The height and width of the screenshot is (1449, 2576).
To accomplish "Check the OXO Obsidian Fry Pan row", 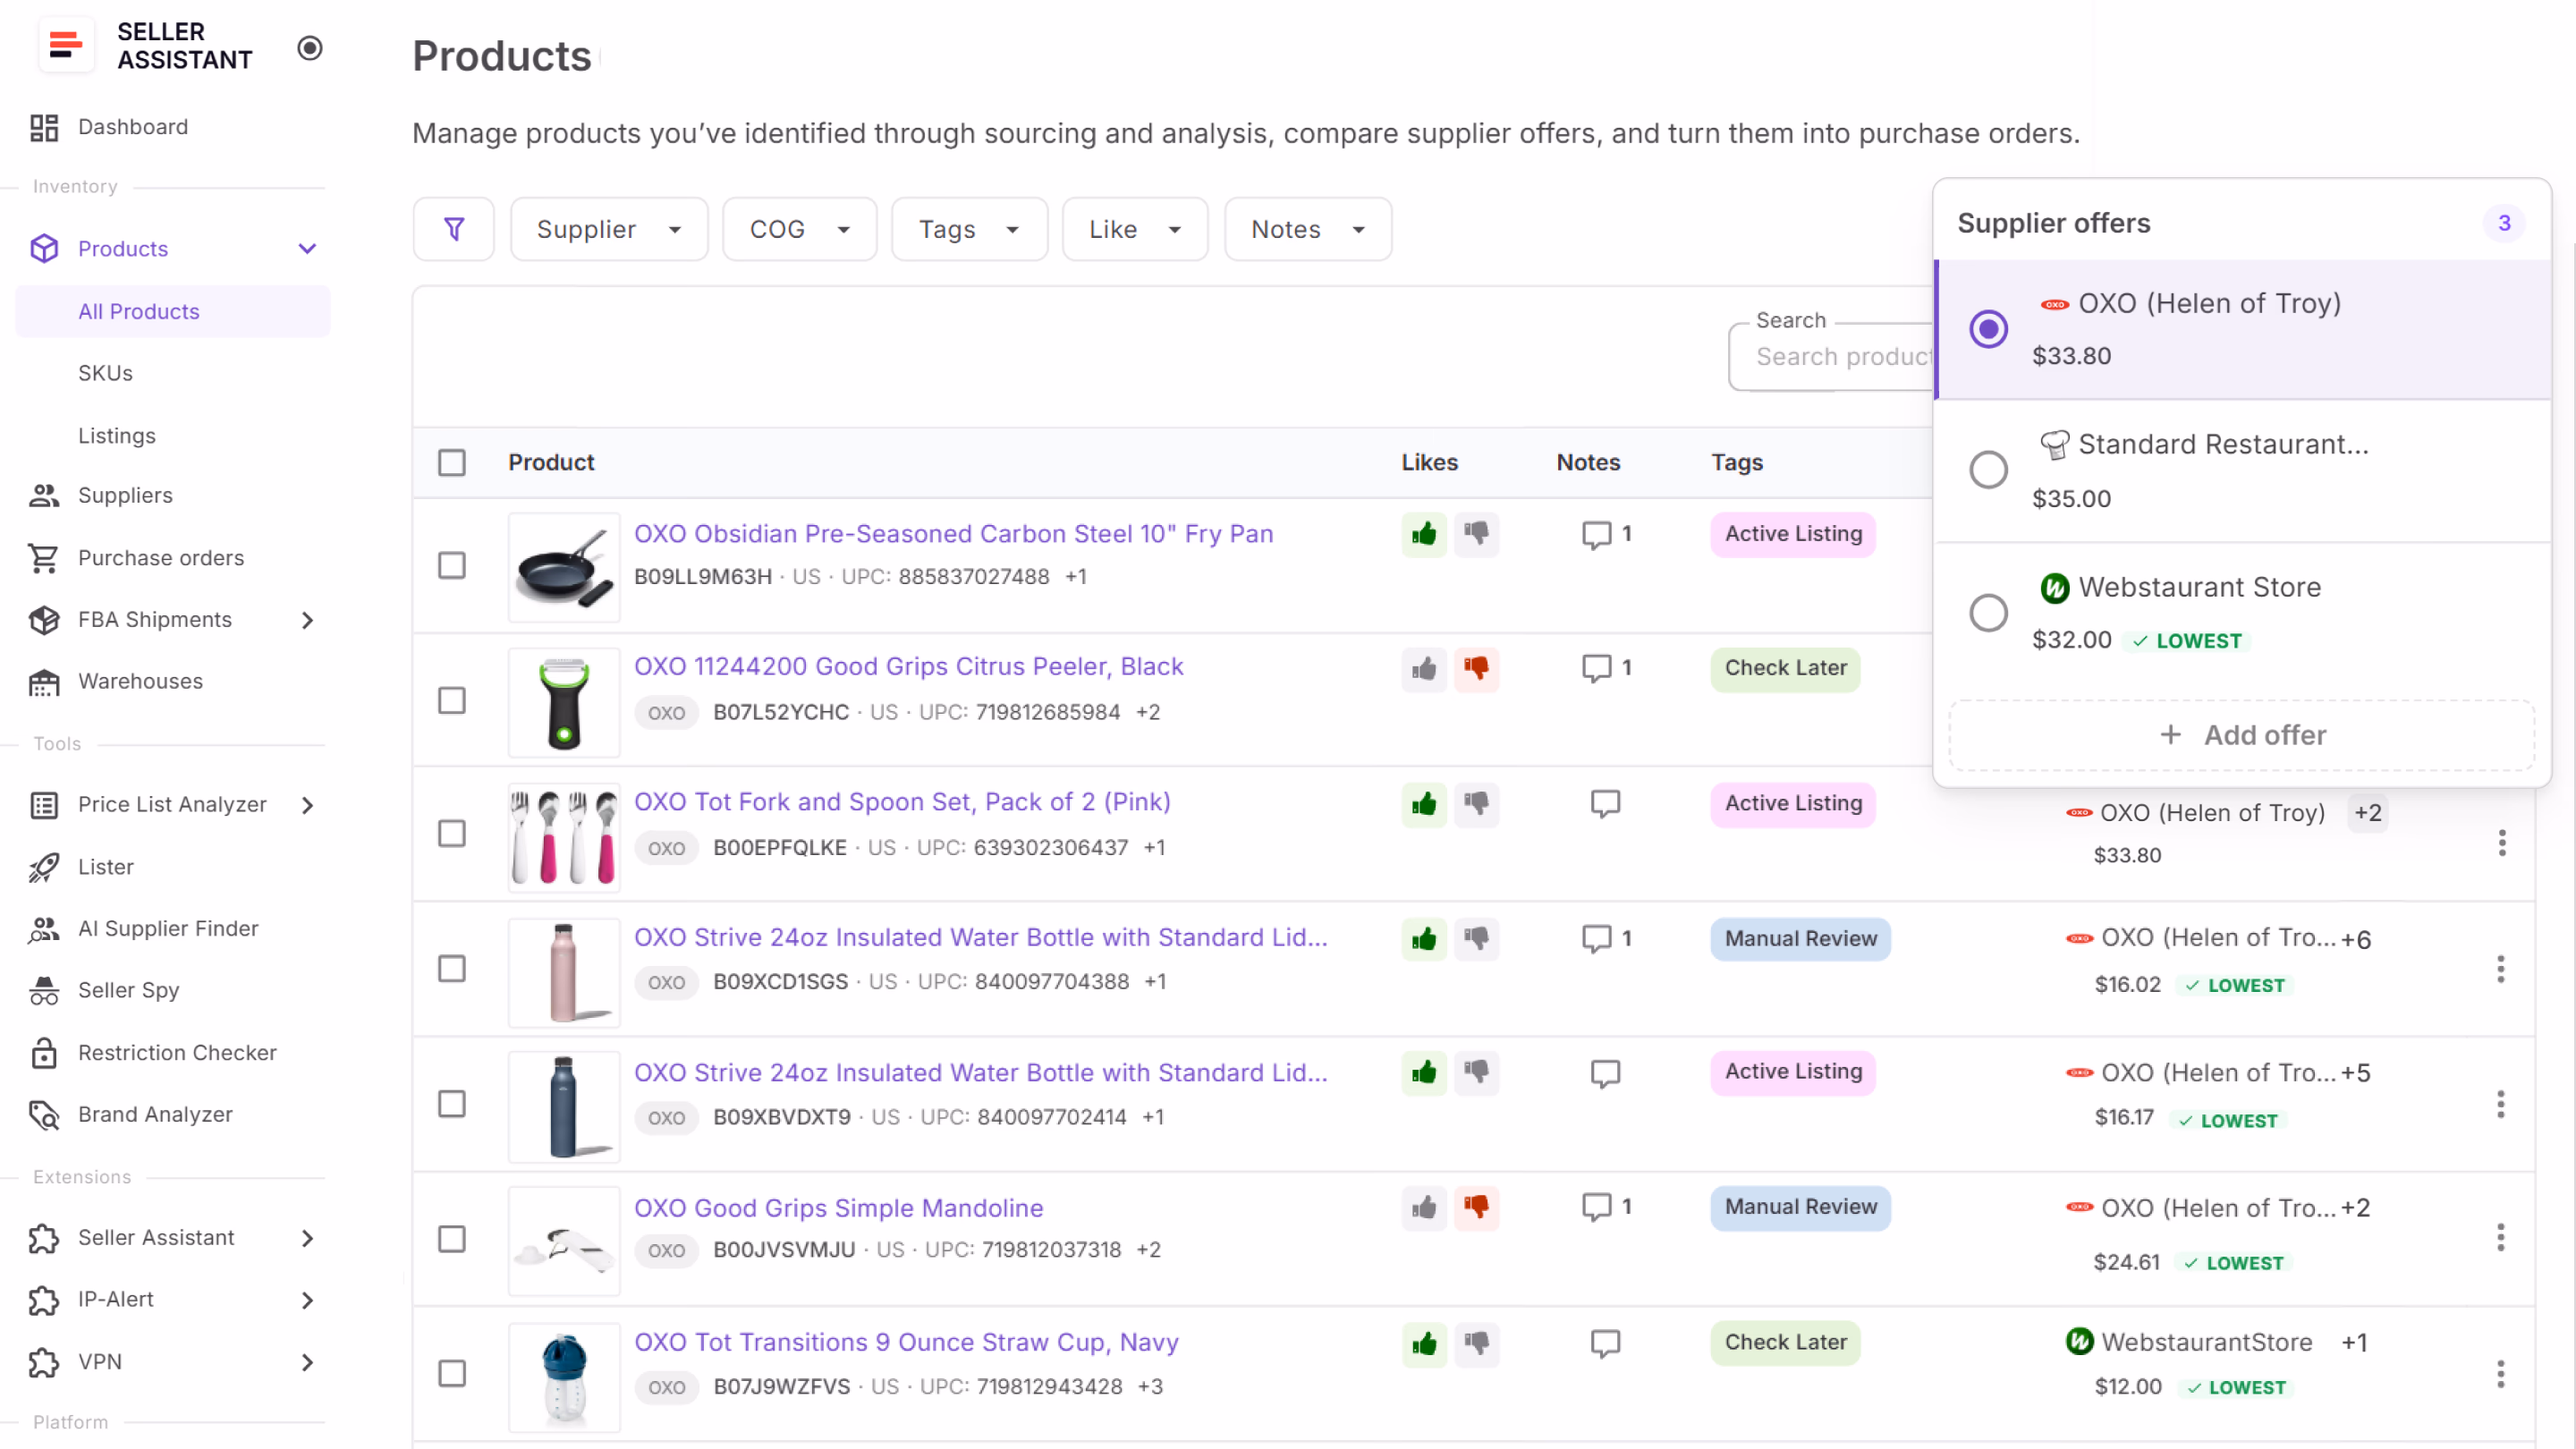I will click(x=452, y=565).
